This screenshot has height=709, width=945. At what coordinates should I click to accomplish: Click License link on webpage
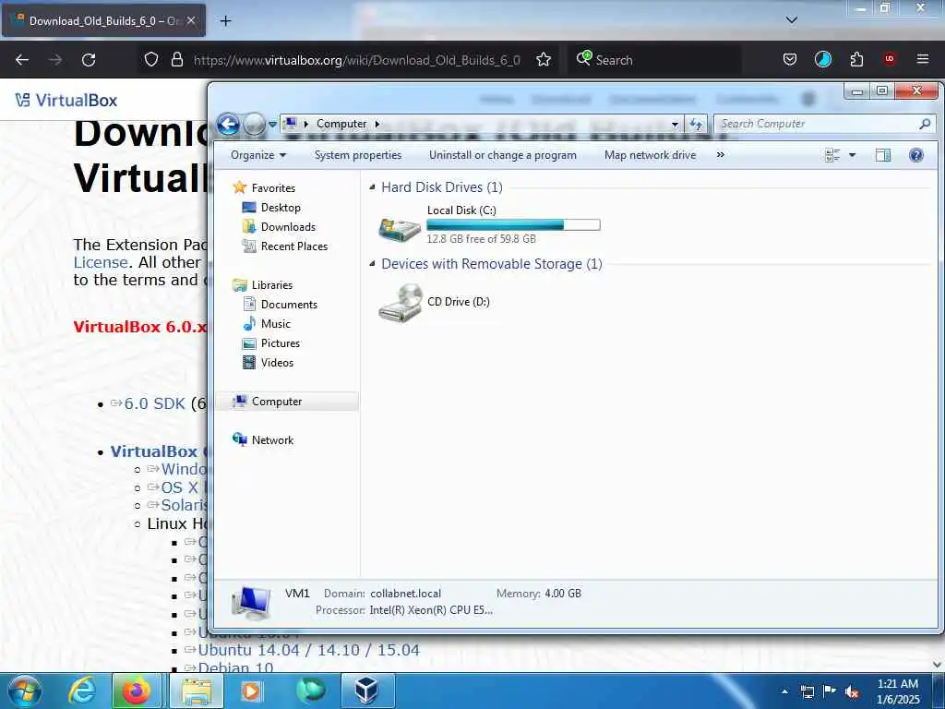point(100,262)
